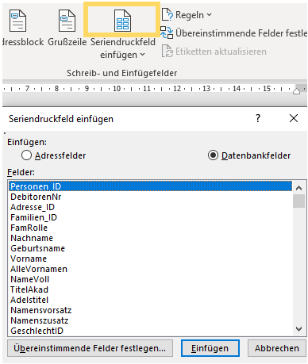Select Adresse_ID in the Felder list
The height and width of the screenshot is (364, 308).
pos(151,207)
